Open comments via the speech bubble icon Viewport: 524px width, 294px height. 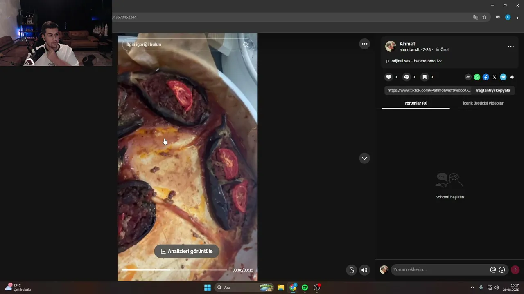[x=407, y=77]
